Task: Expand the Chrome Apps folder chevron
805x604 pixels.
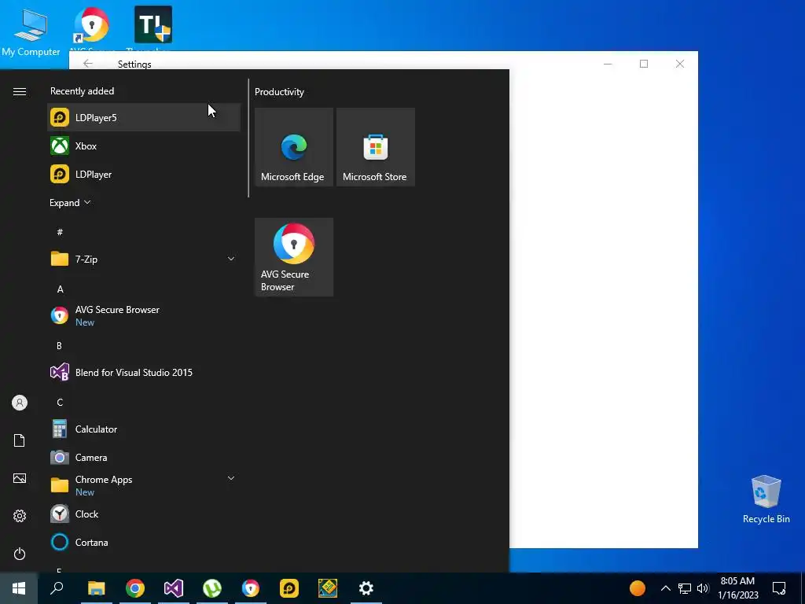Action: 231,478
